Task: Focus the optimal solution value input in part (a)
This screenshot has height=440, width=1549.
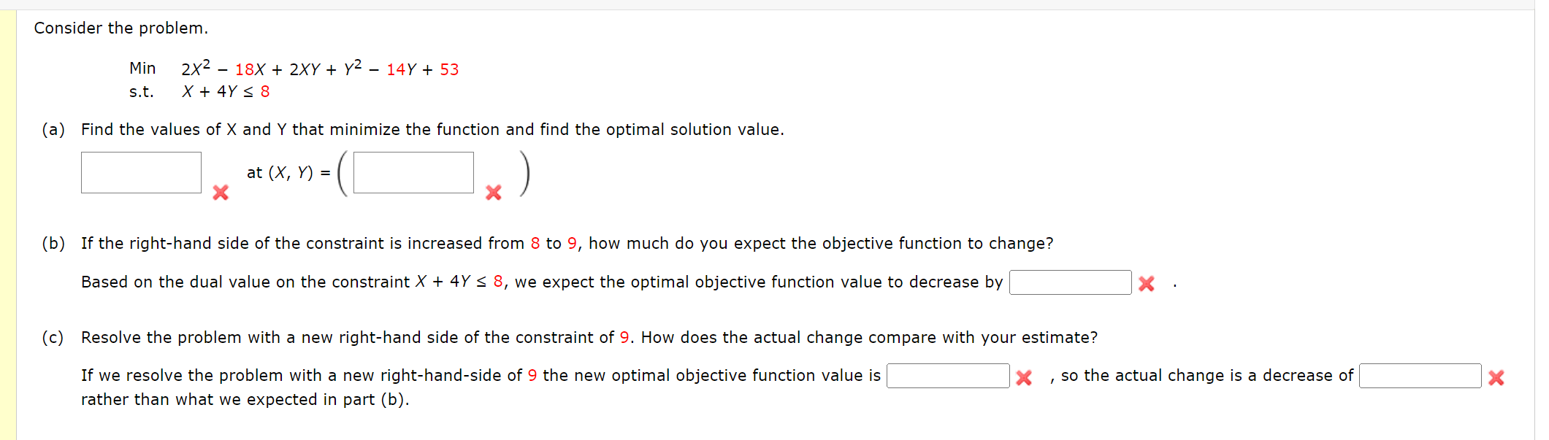Action: 141,172
